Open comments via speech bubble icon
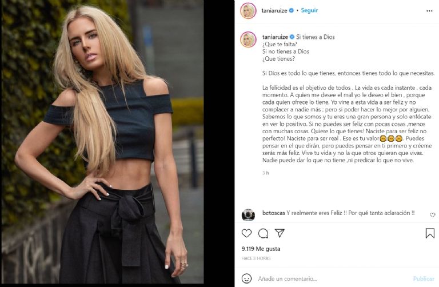Screen dimensions: 439x287 point(263,233)
